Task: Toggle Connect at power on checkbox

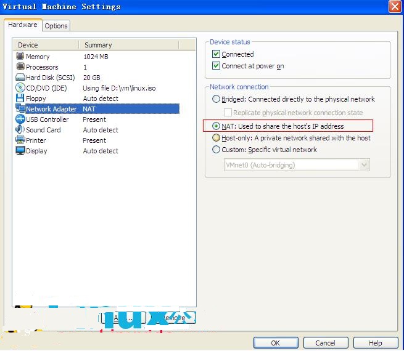Action: pyautogui.click(x=216, y=66)
